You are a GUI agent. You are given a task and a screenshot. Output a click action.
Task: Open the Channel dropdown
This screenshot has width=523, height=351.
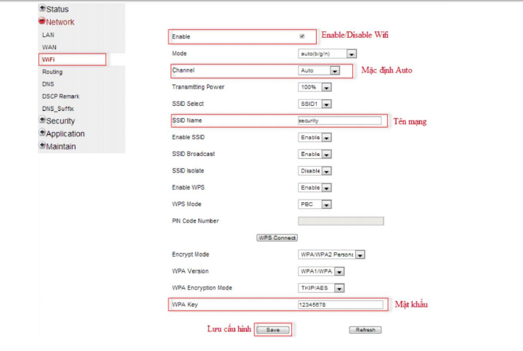(x=334, y=71)
